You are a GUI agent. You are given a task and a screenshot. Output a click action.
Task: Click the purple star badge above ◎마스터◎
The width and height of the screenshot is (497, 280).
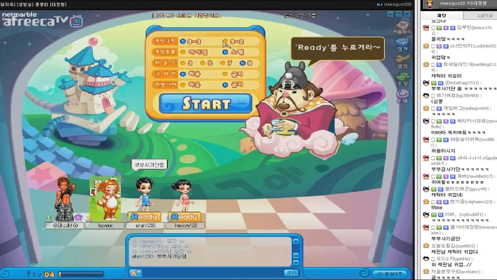pos(78,217)
